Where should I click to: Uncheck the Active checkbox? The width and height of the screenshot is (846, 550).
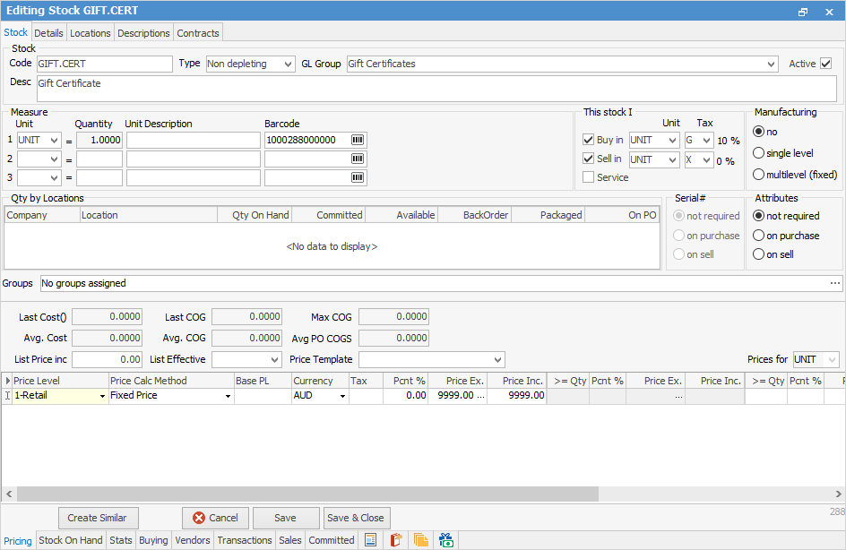pyautogui.click(x=825, y=64)
